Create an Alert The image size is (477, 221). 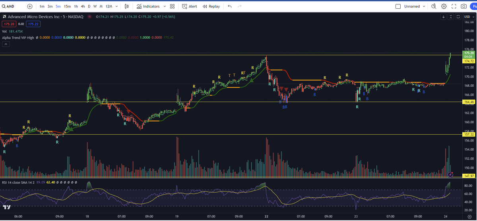(x=190, y=6)
